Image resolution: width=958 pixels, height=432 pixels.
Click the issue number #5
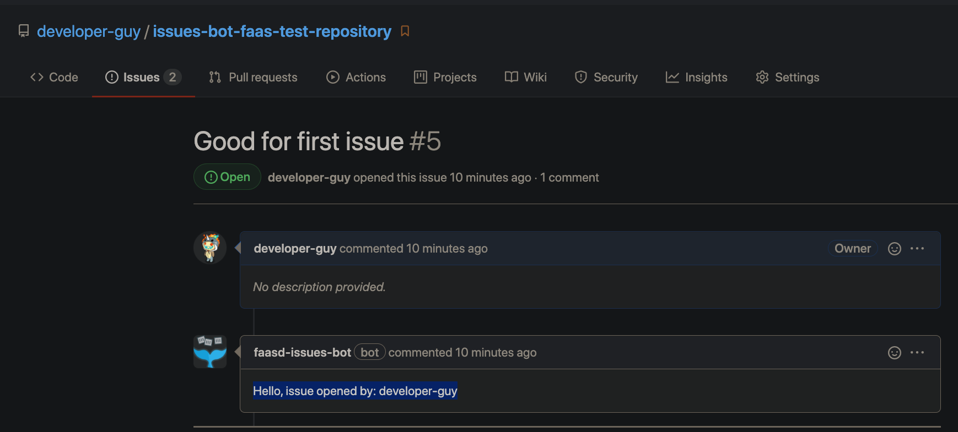coord(425,141)
